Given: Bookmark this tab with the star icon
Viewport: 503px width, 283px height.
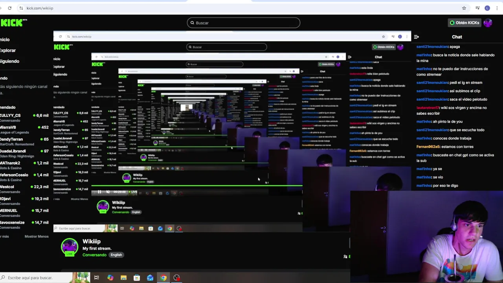Looking at the screenshot, I should click(x=464, y=8).
